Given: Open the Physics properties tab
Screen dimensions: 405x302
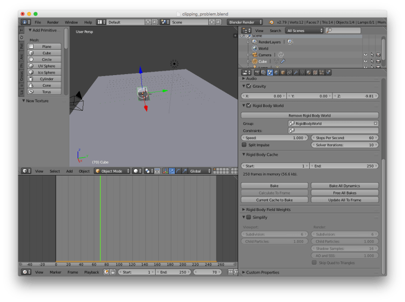Looking at the screenshot, I should pos(328,73).
